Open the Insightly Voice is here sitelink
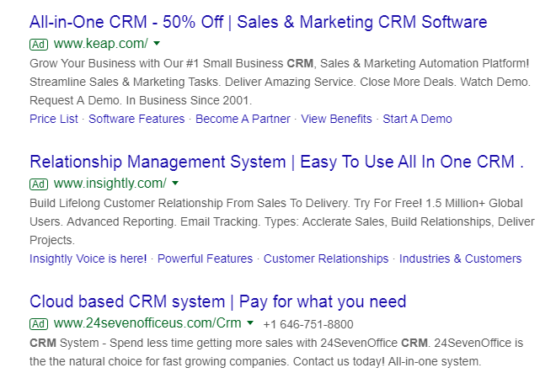556x389 pixels. [x=88, y=258]
